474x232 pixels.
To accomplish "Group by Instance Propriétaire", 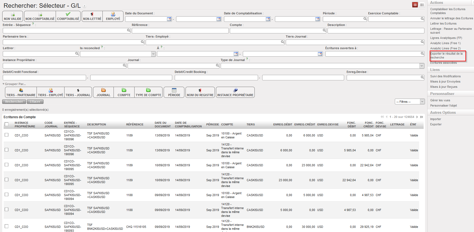I will click(x=235, y=92).
